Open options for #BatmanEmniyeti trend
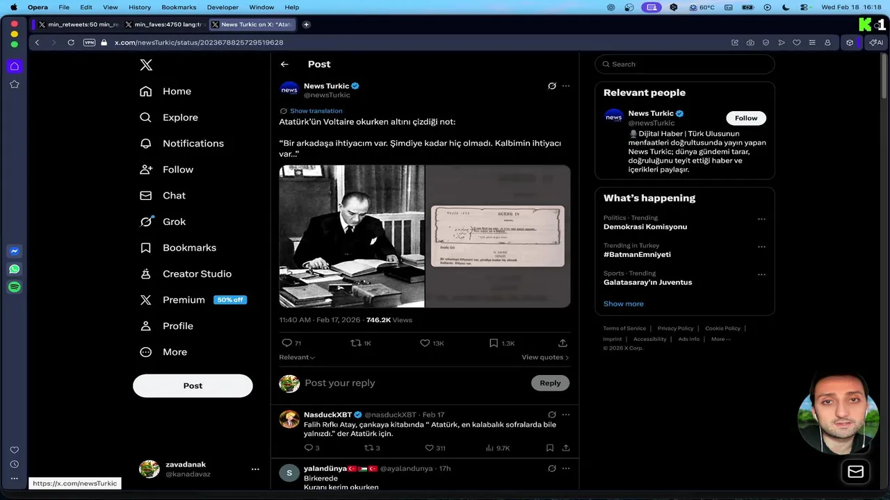Screen dimensions: 890x500 pyautogui.click(x=761, y=247)
